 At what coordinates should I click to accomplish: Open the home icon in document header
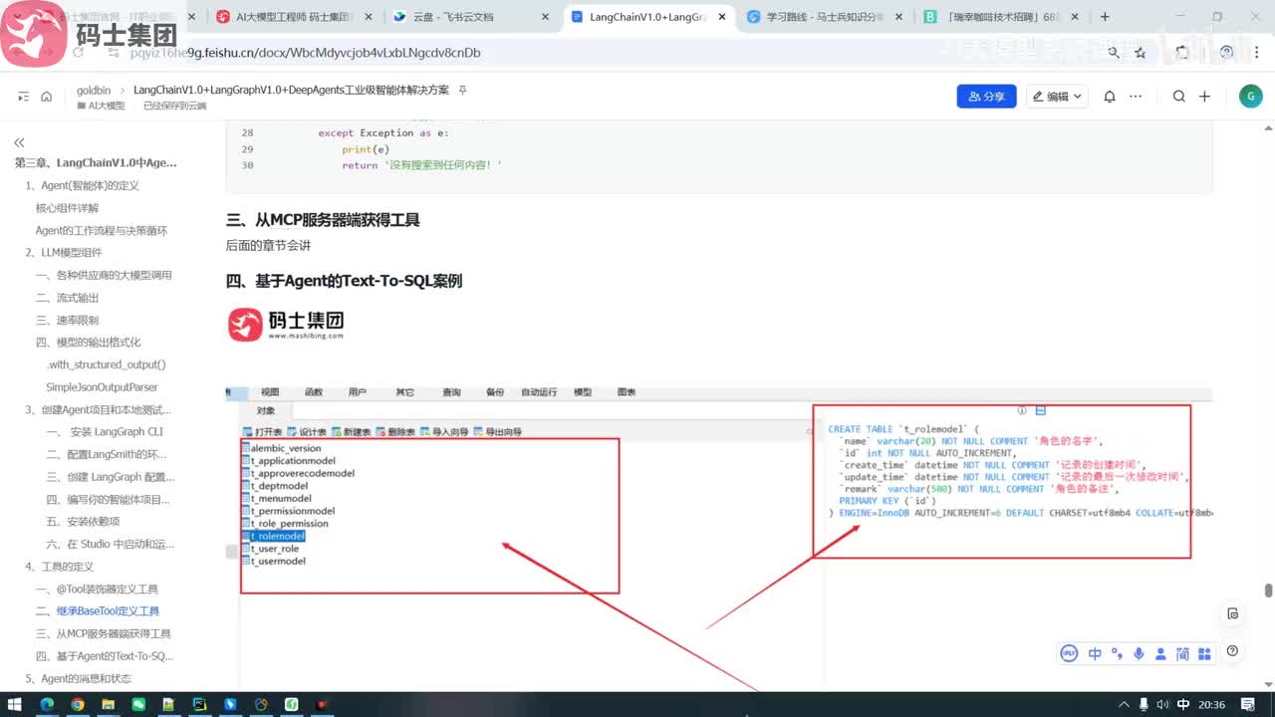46,97
